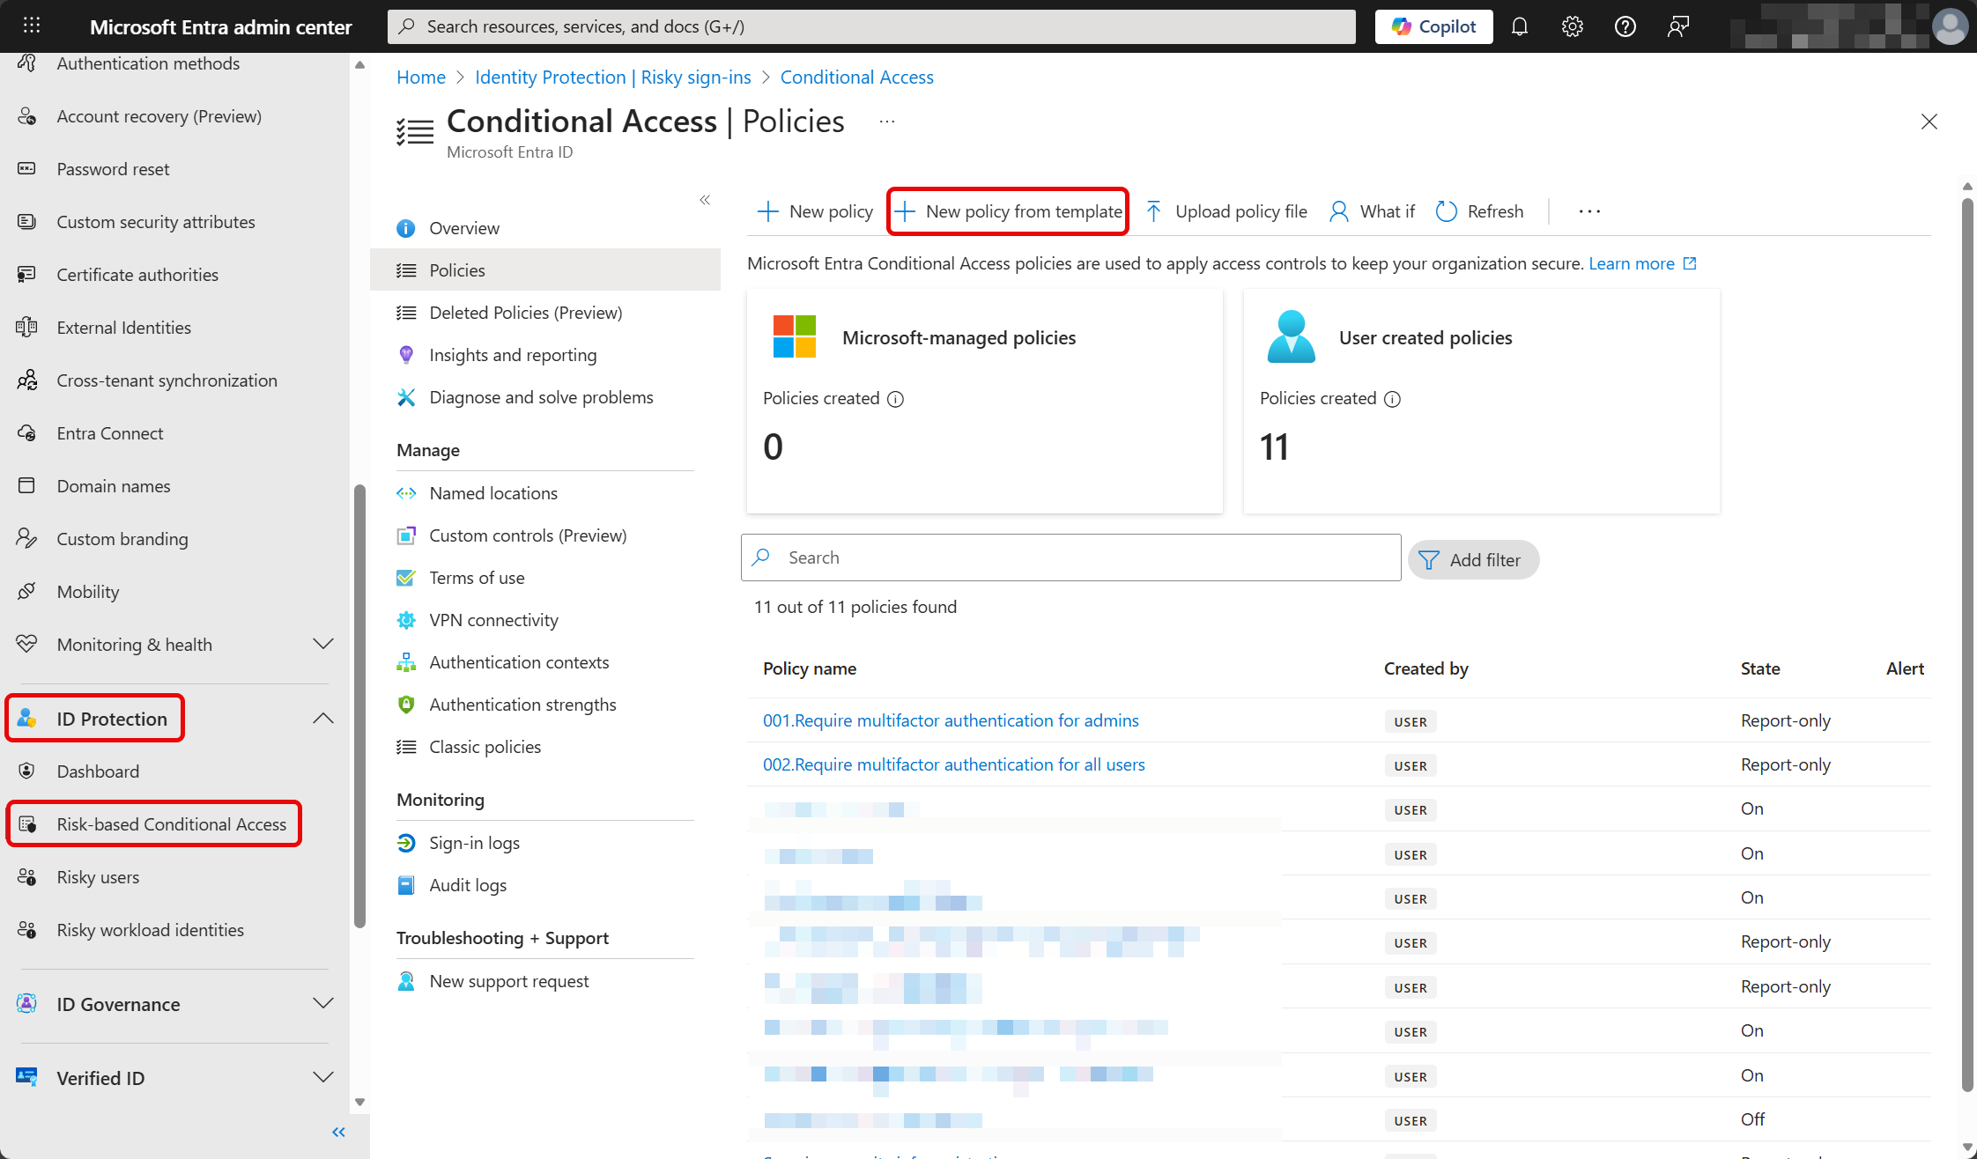Open the settings gear in header

click(x=1572, y=26)
